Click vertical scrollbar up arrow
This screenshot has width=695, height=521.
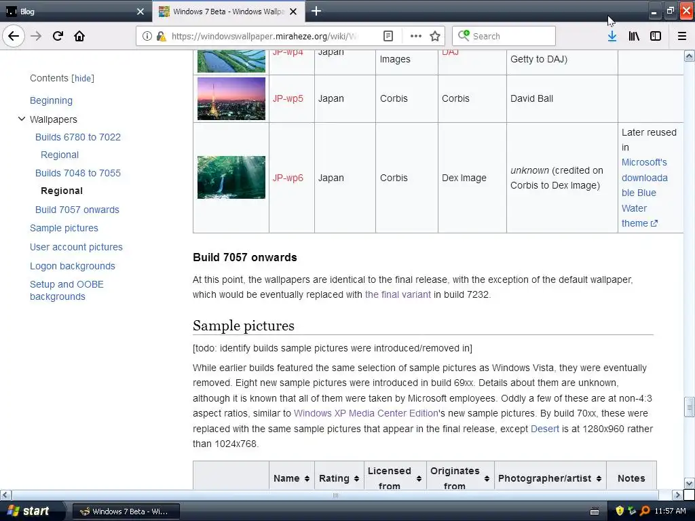coord(690,56)
